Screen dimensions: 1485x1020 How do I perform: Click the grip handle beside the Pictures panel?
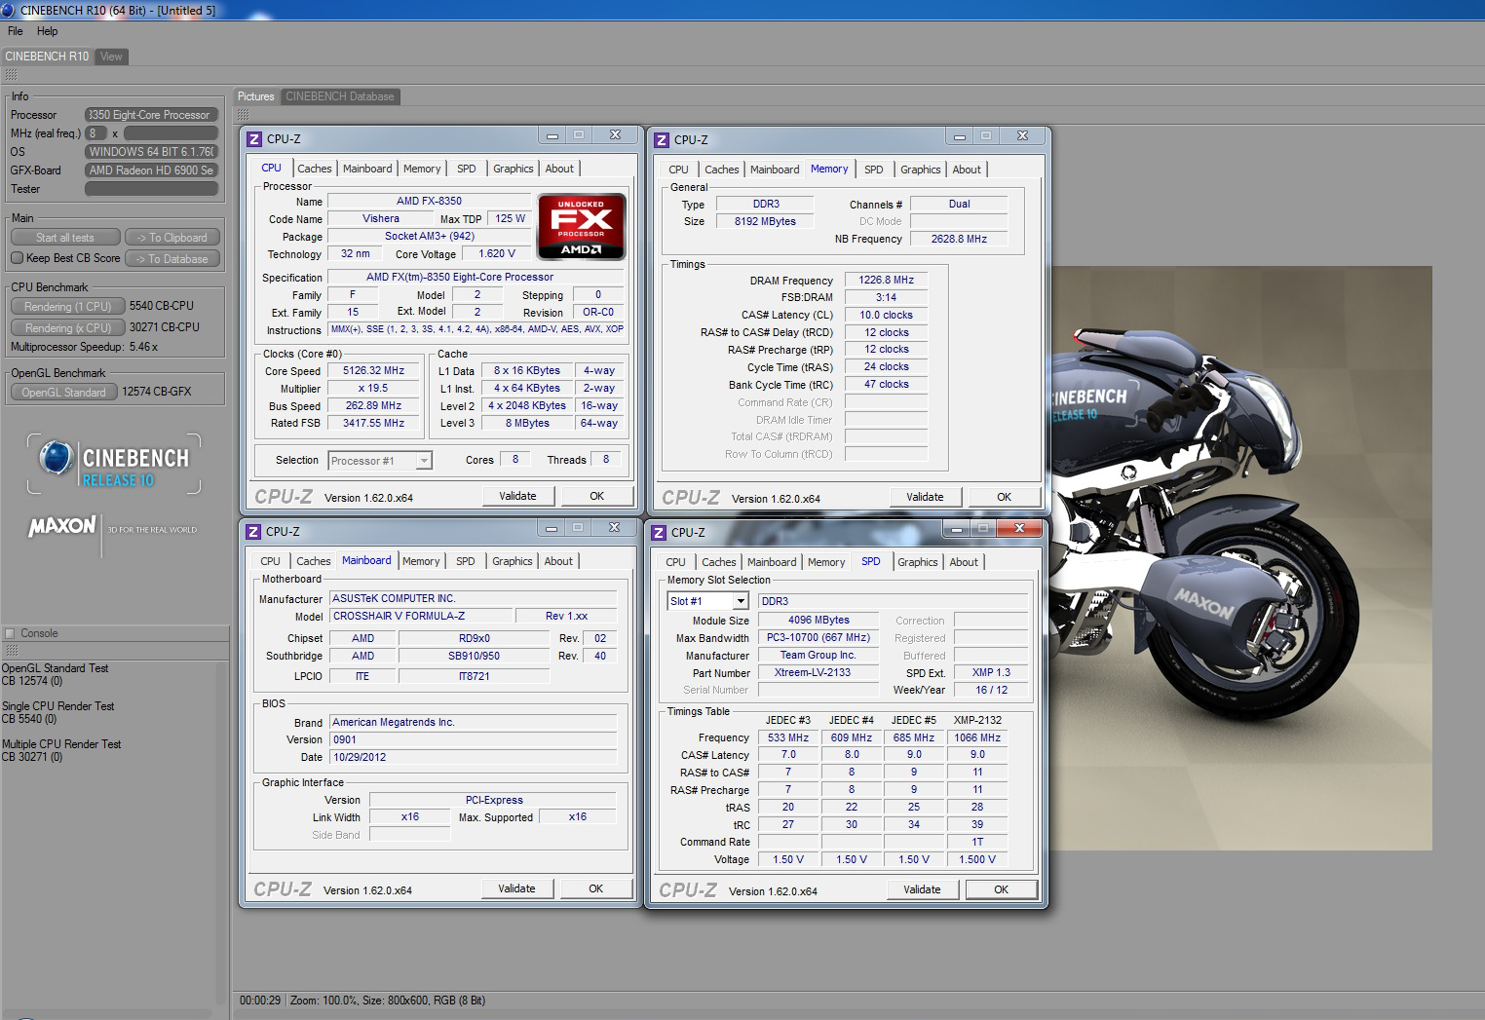tap(243, 115)
